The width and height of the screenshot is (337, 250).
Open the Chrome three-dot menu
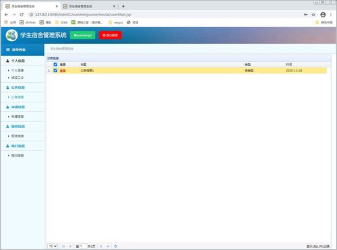[331, 15]
